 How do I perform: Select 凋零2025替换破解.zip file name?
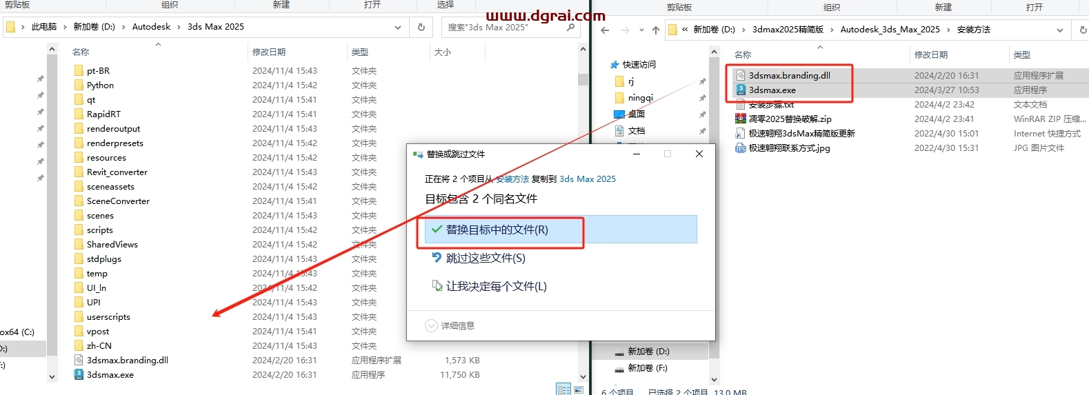coord(790,119)
